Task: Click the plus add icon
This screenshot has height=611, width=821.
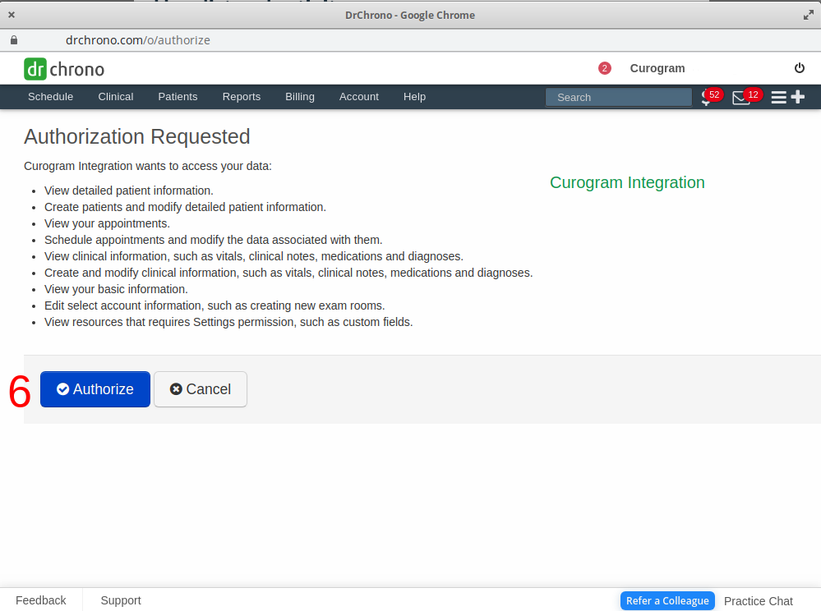Action: tap(797, 97)
